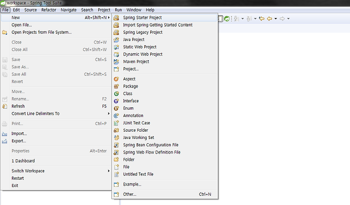Screen dimensions: 350x205
Task: Click the Enum icon
Action: pos(116,108)
